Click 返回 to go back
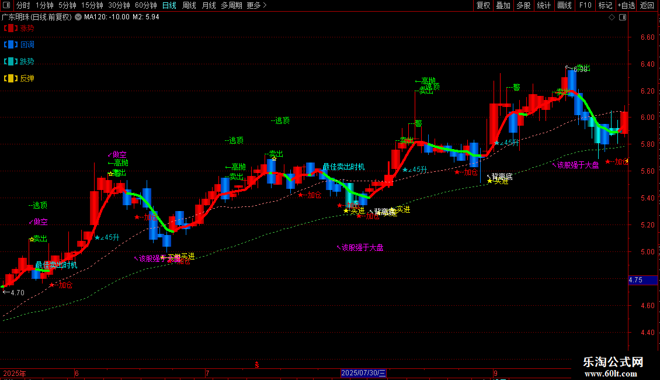This screenshot has width=660, height=380. (x=647, y=5)
